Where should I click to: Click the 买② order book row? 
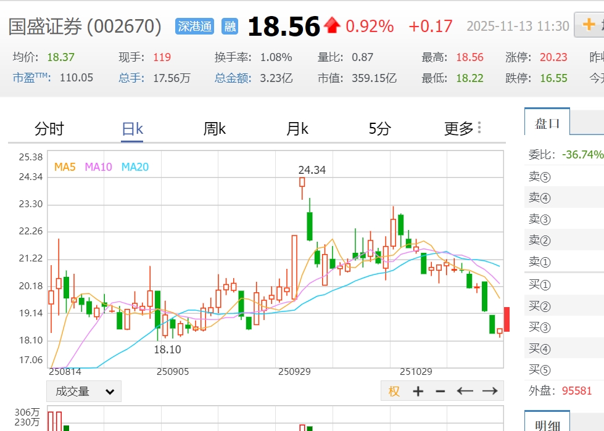pos(565,306)
